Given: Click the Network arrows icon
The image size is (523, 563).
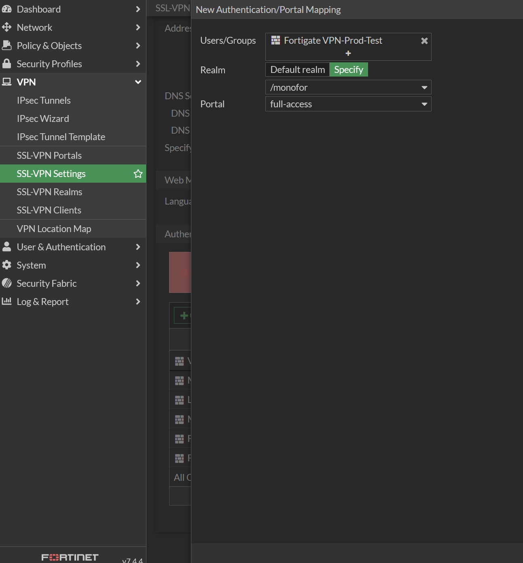Looking at the screenshot, I should [6, 27].
